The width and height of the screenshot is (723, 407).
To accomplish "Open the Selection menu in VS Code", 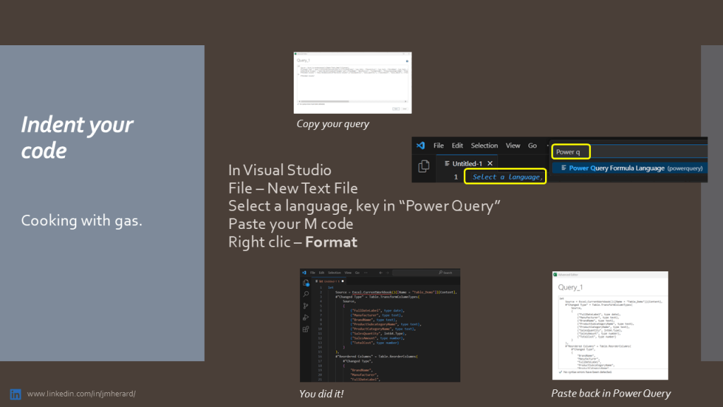I will [x=484, y=146].
